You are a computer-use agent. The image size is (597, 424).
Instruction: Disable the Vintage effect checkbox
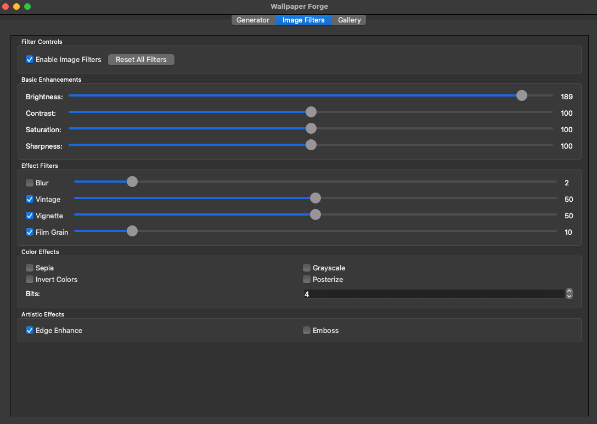(x=30, y=199)
